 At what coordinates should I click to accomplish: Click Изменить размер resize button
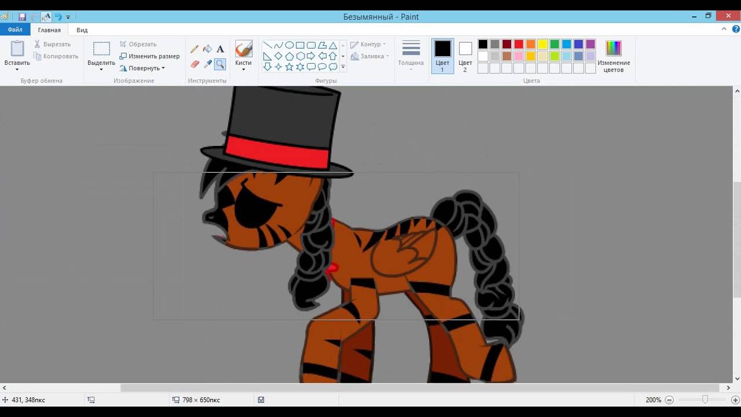click(x=149, y=56)
